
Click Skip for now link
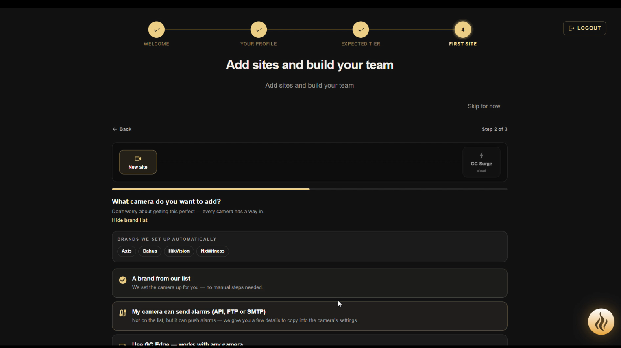coord(484,106)
